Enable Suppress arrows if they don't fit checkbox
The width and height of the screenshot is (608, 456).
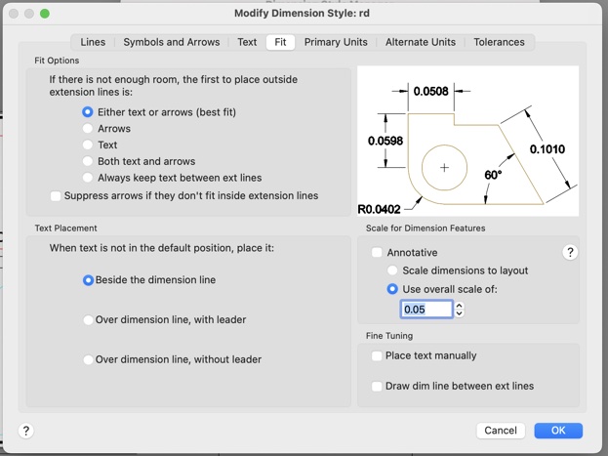[56, 196]
